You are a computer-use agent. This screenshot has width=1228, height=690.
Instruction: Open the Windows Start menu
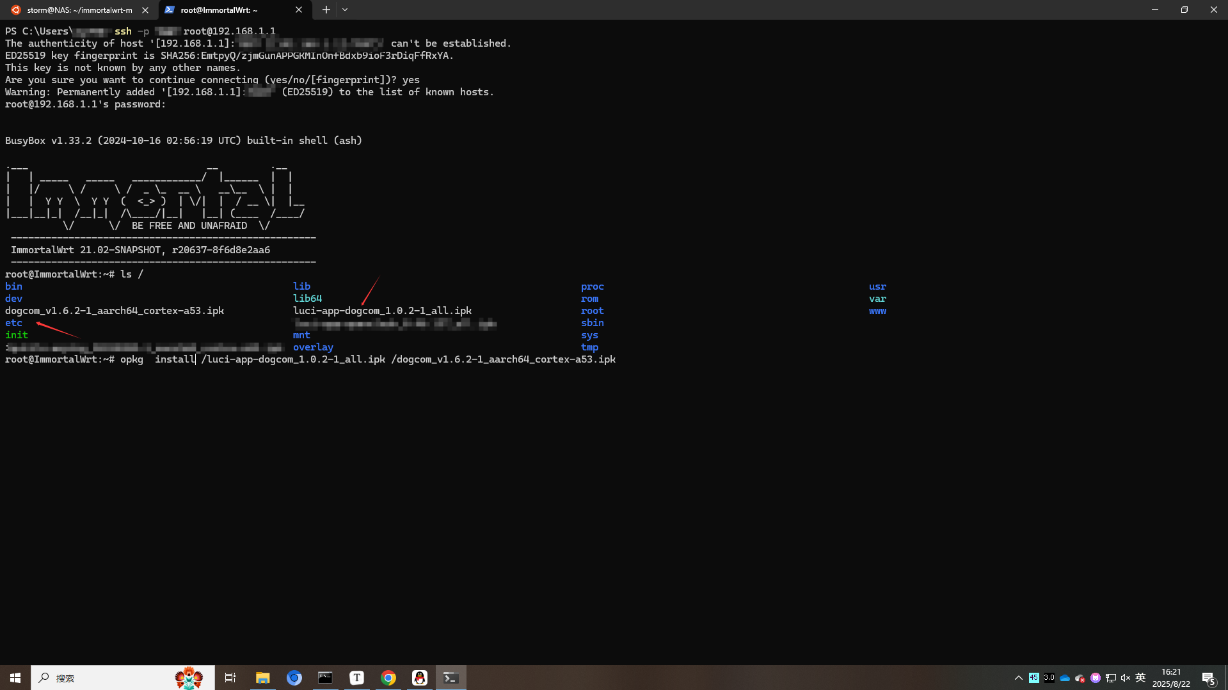[15, 677]
